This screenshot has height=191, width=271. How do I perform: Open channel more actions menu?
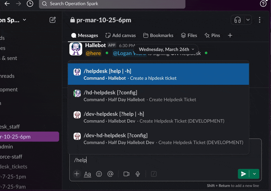[259, 20]
